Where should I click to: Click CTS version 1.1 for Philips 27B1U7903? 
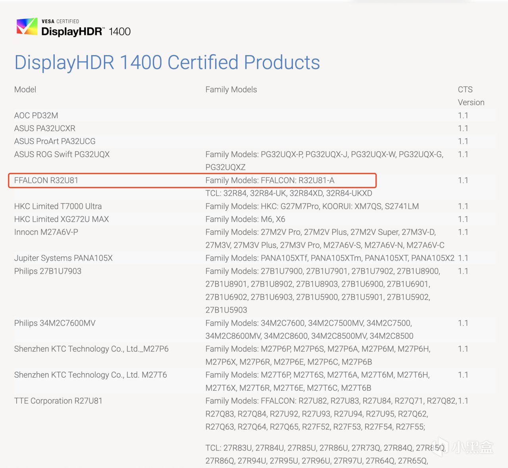click(x=463, y=271)
